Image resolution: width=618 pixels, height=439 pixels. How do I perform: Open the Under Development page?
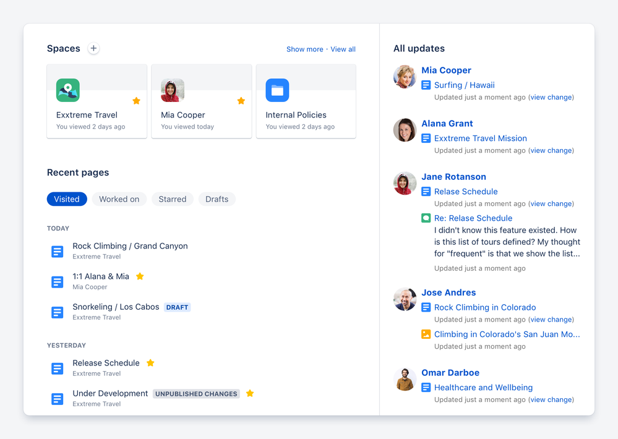pos(110,393)
